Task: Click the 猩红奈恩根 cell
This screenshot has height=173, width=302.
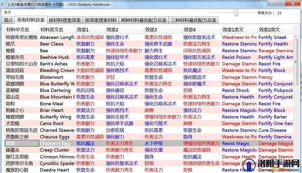Action: [x=17, y=157]
